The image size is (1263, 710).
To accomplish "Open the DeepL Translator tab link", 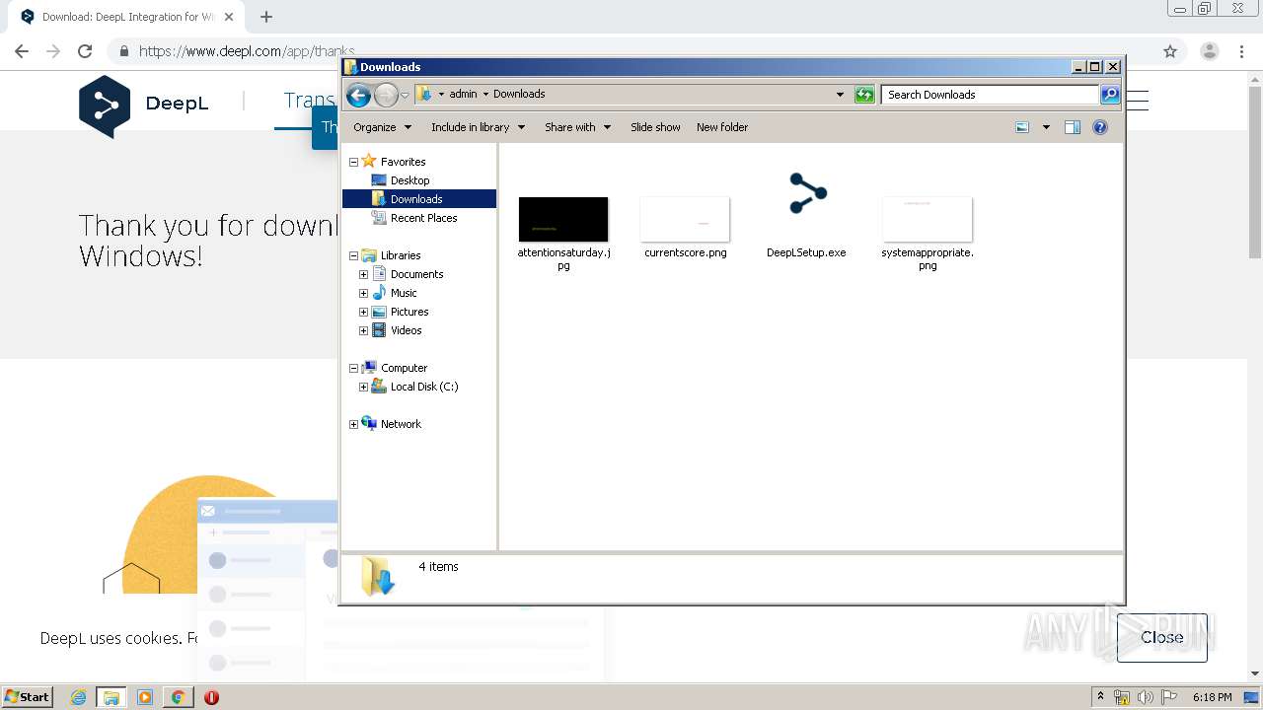I will pos(308,101).
